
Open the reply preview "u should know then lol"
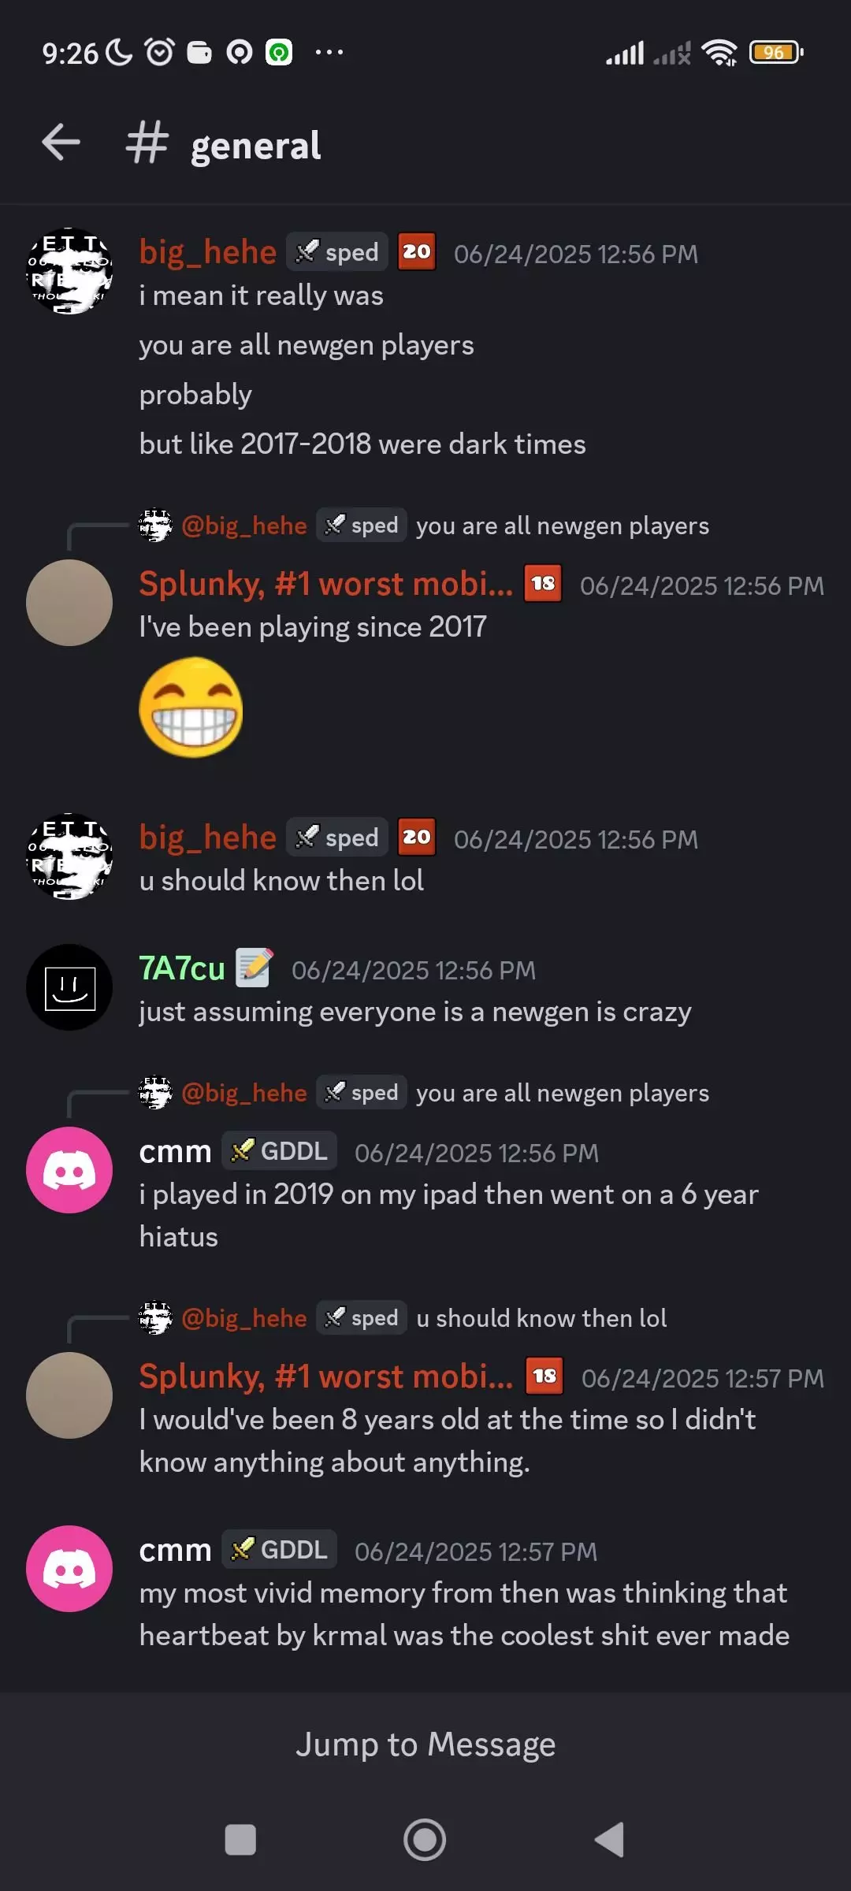[403, 1318]
